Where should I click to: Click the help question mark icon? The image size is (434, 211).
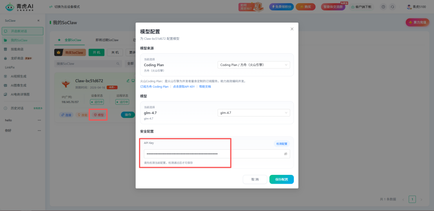(383, 7)
